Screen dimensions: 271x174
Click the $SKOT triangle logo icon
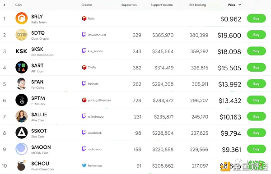(21, 133)
